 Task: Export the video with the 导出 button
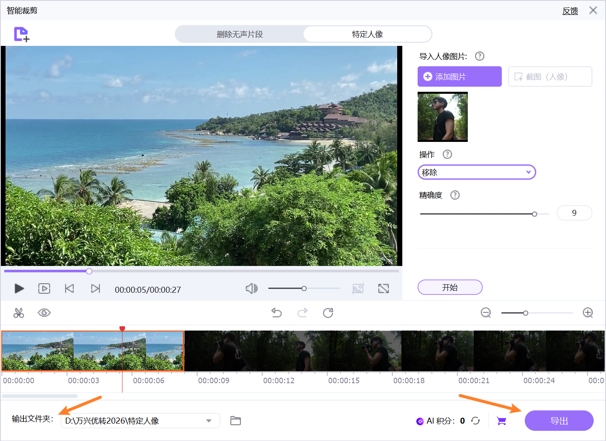click(559, 421)
